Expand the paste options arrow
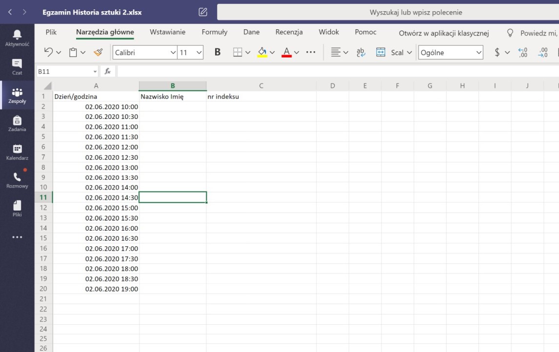This screenshot has width=559, height=352. (x=83, y=52)
